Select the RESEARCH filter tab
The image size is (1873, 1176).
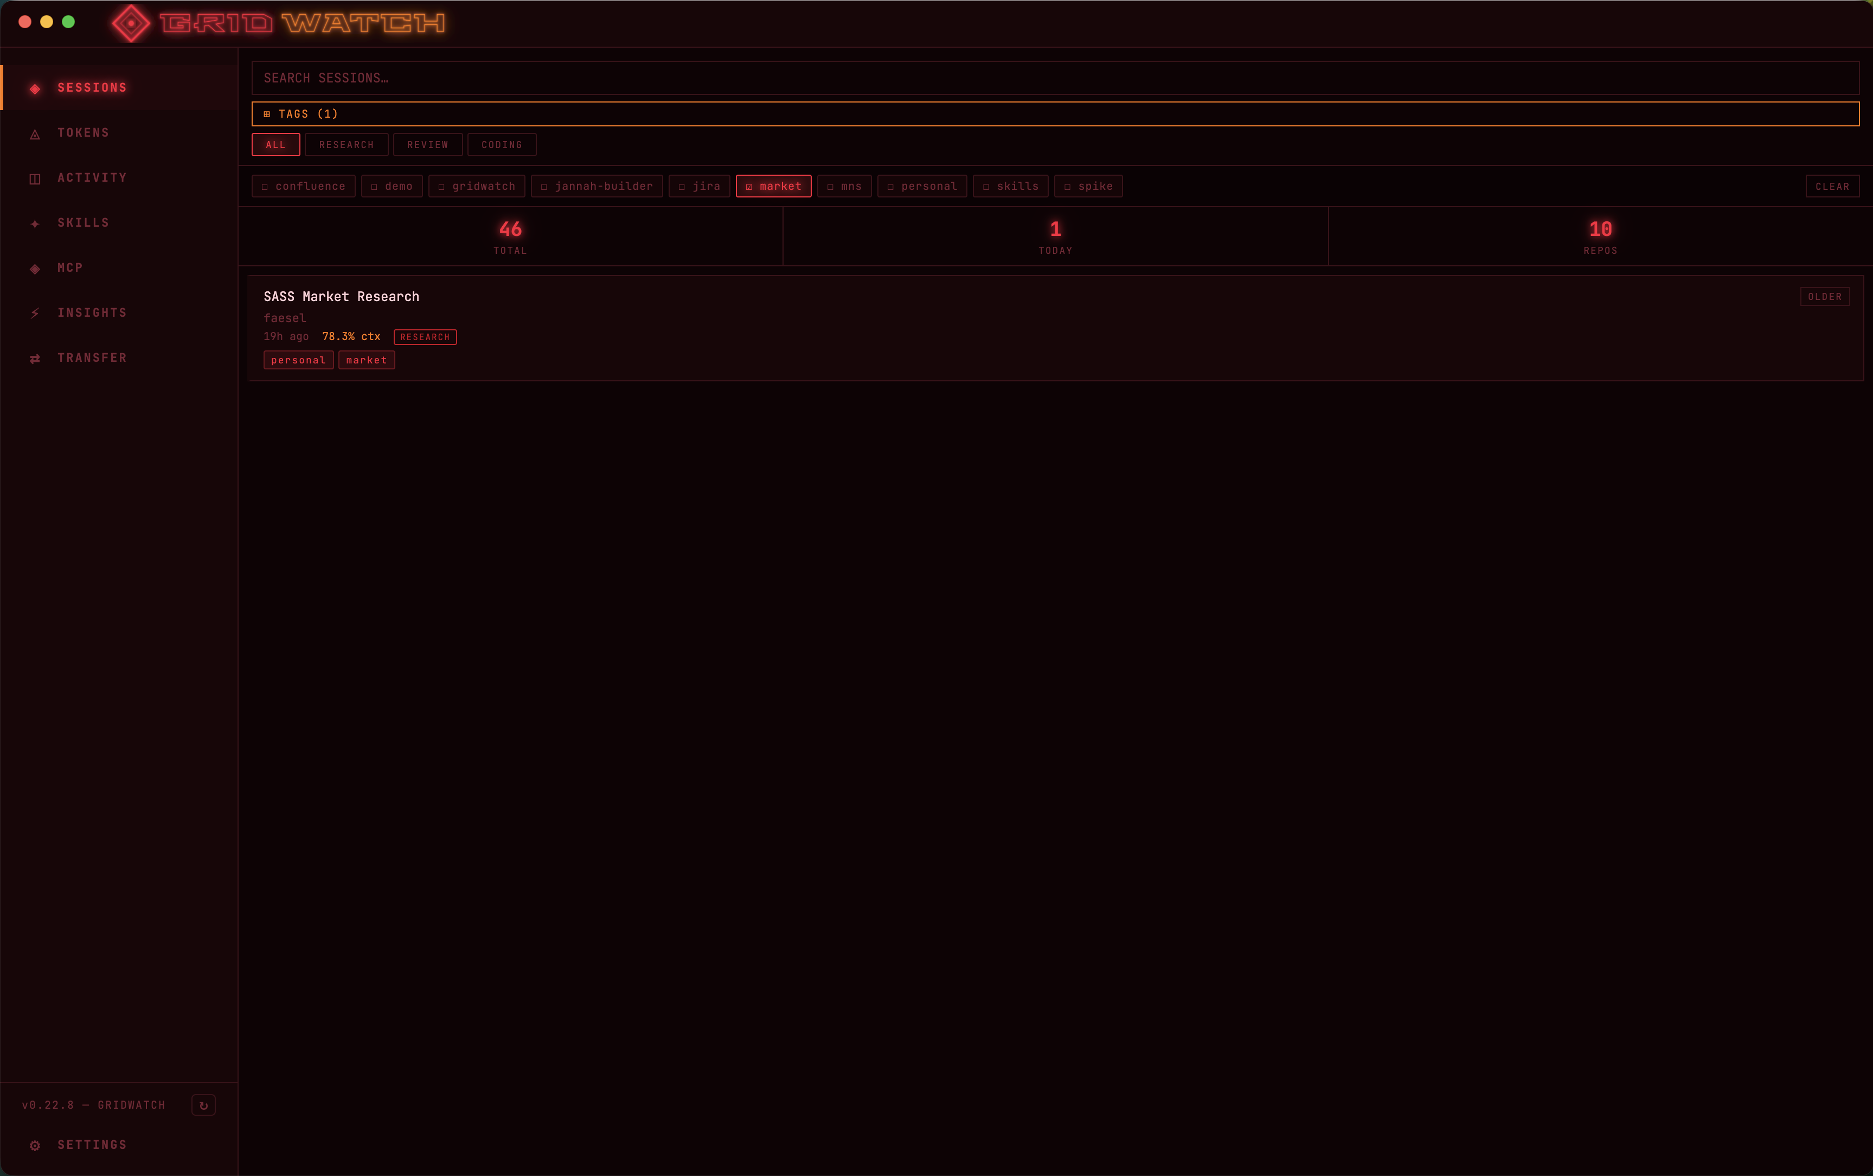tap(347, 145)
